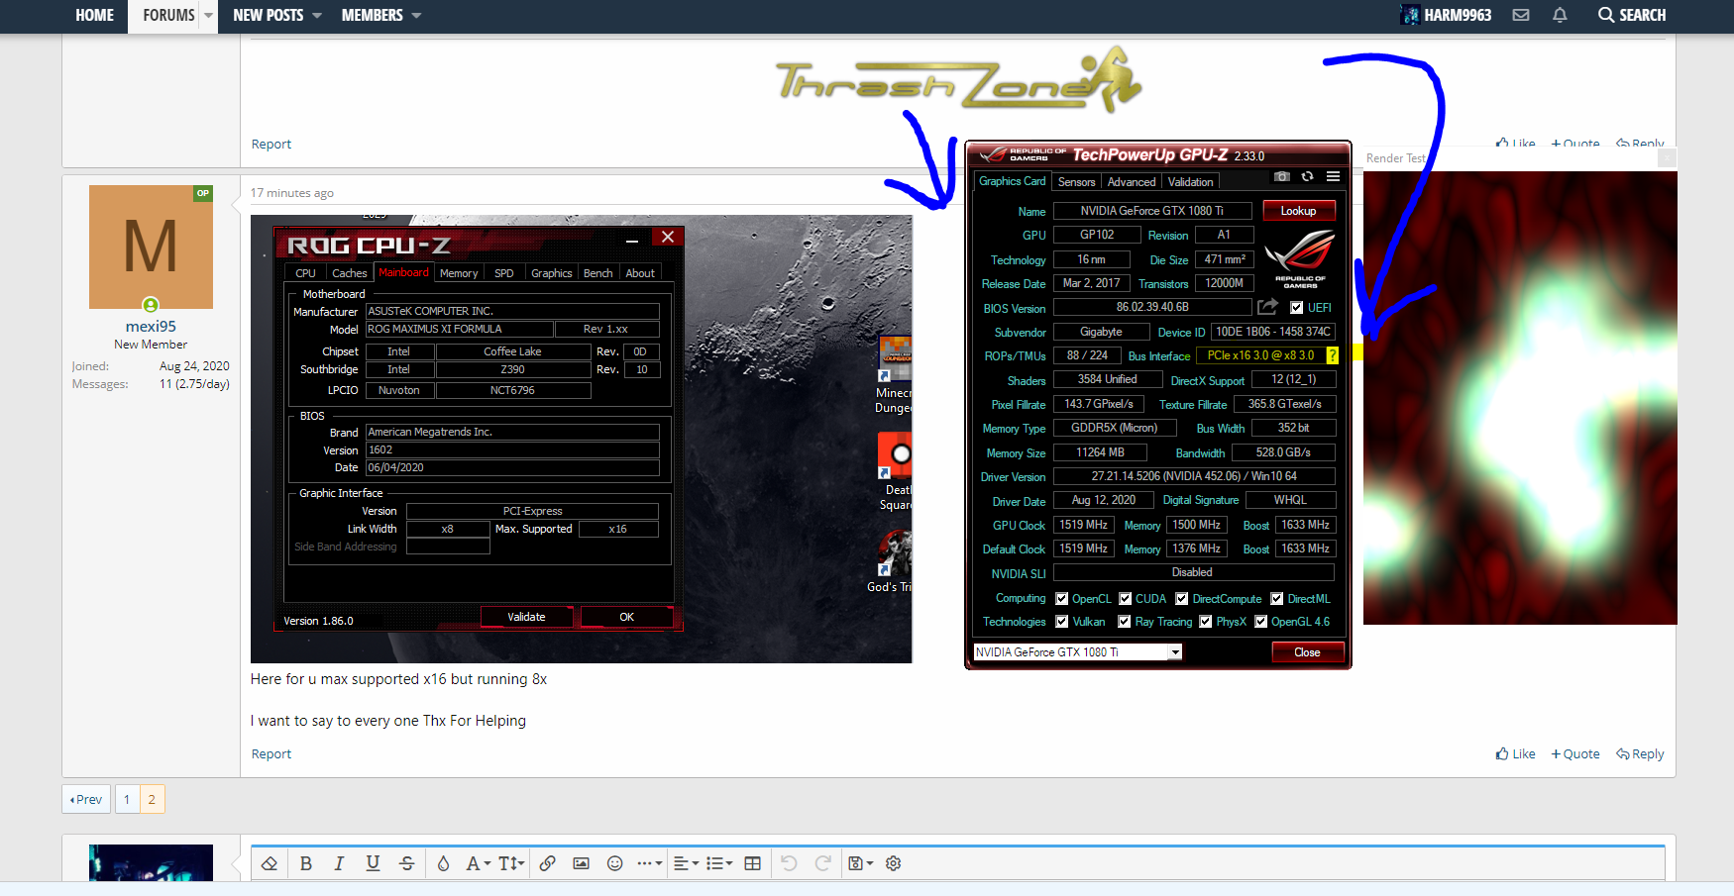This screenshot has height=896, width=1734.
Task: Click the Report link below mexi95's post
Action: click(x=271, y=753)
